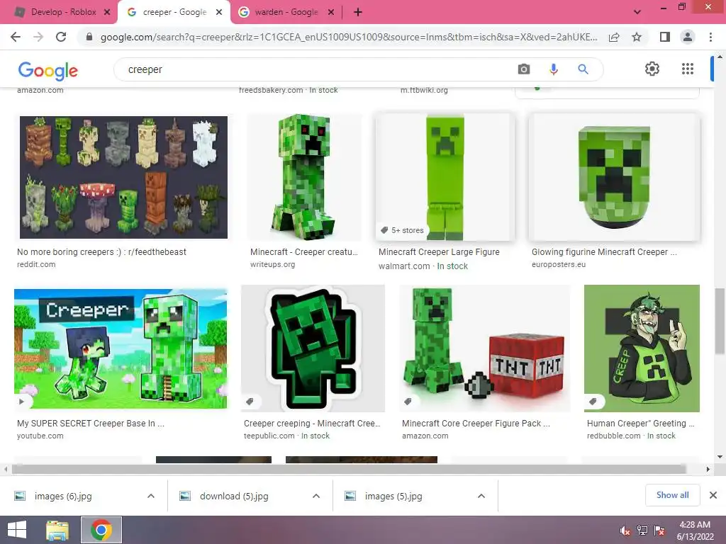Expand options for images (5).jpg download
The width and height of the screenshot is (726, 544).
click(481, 496)
